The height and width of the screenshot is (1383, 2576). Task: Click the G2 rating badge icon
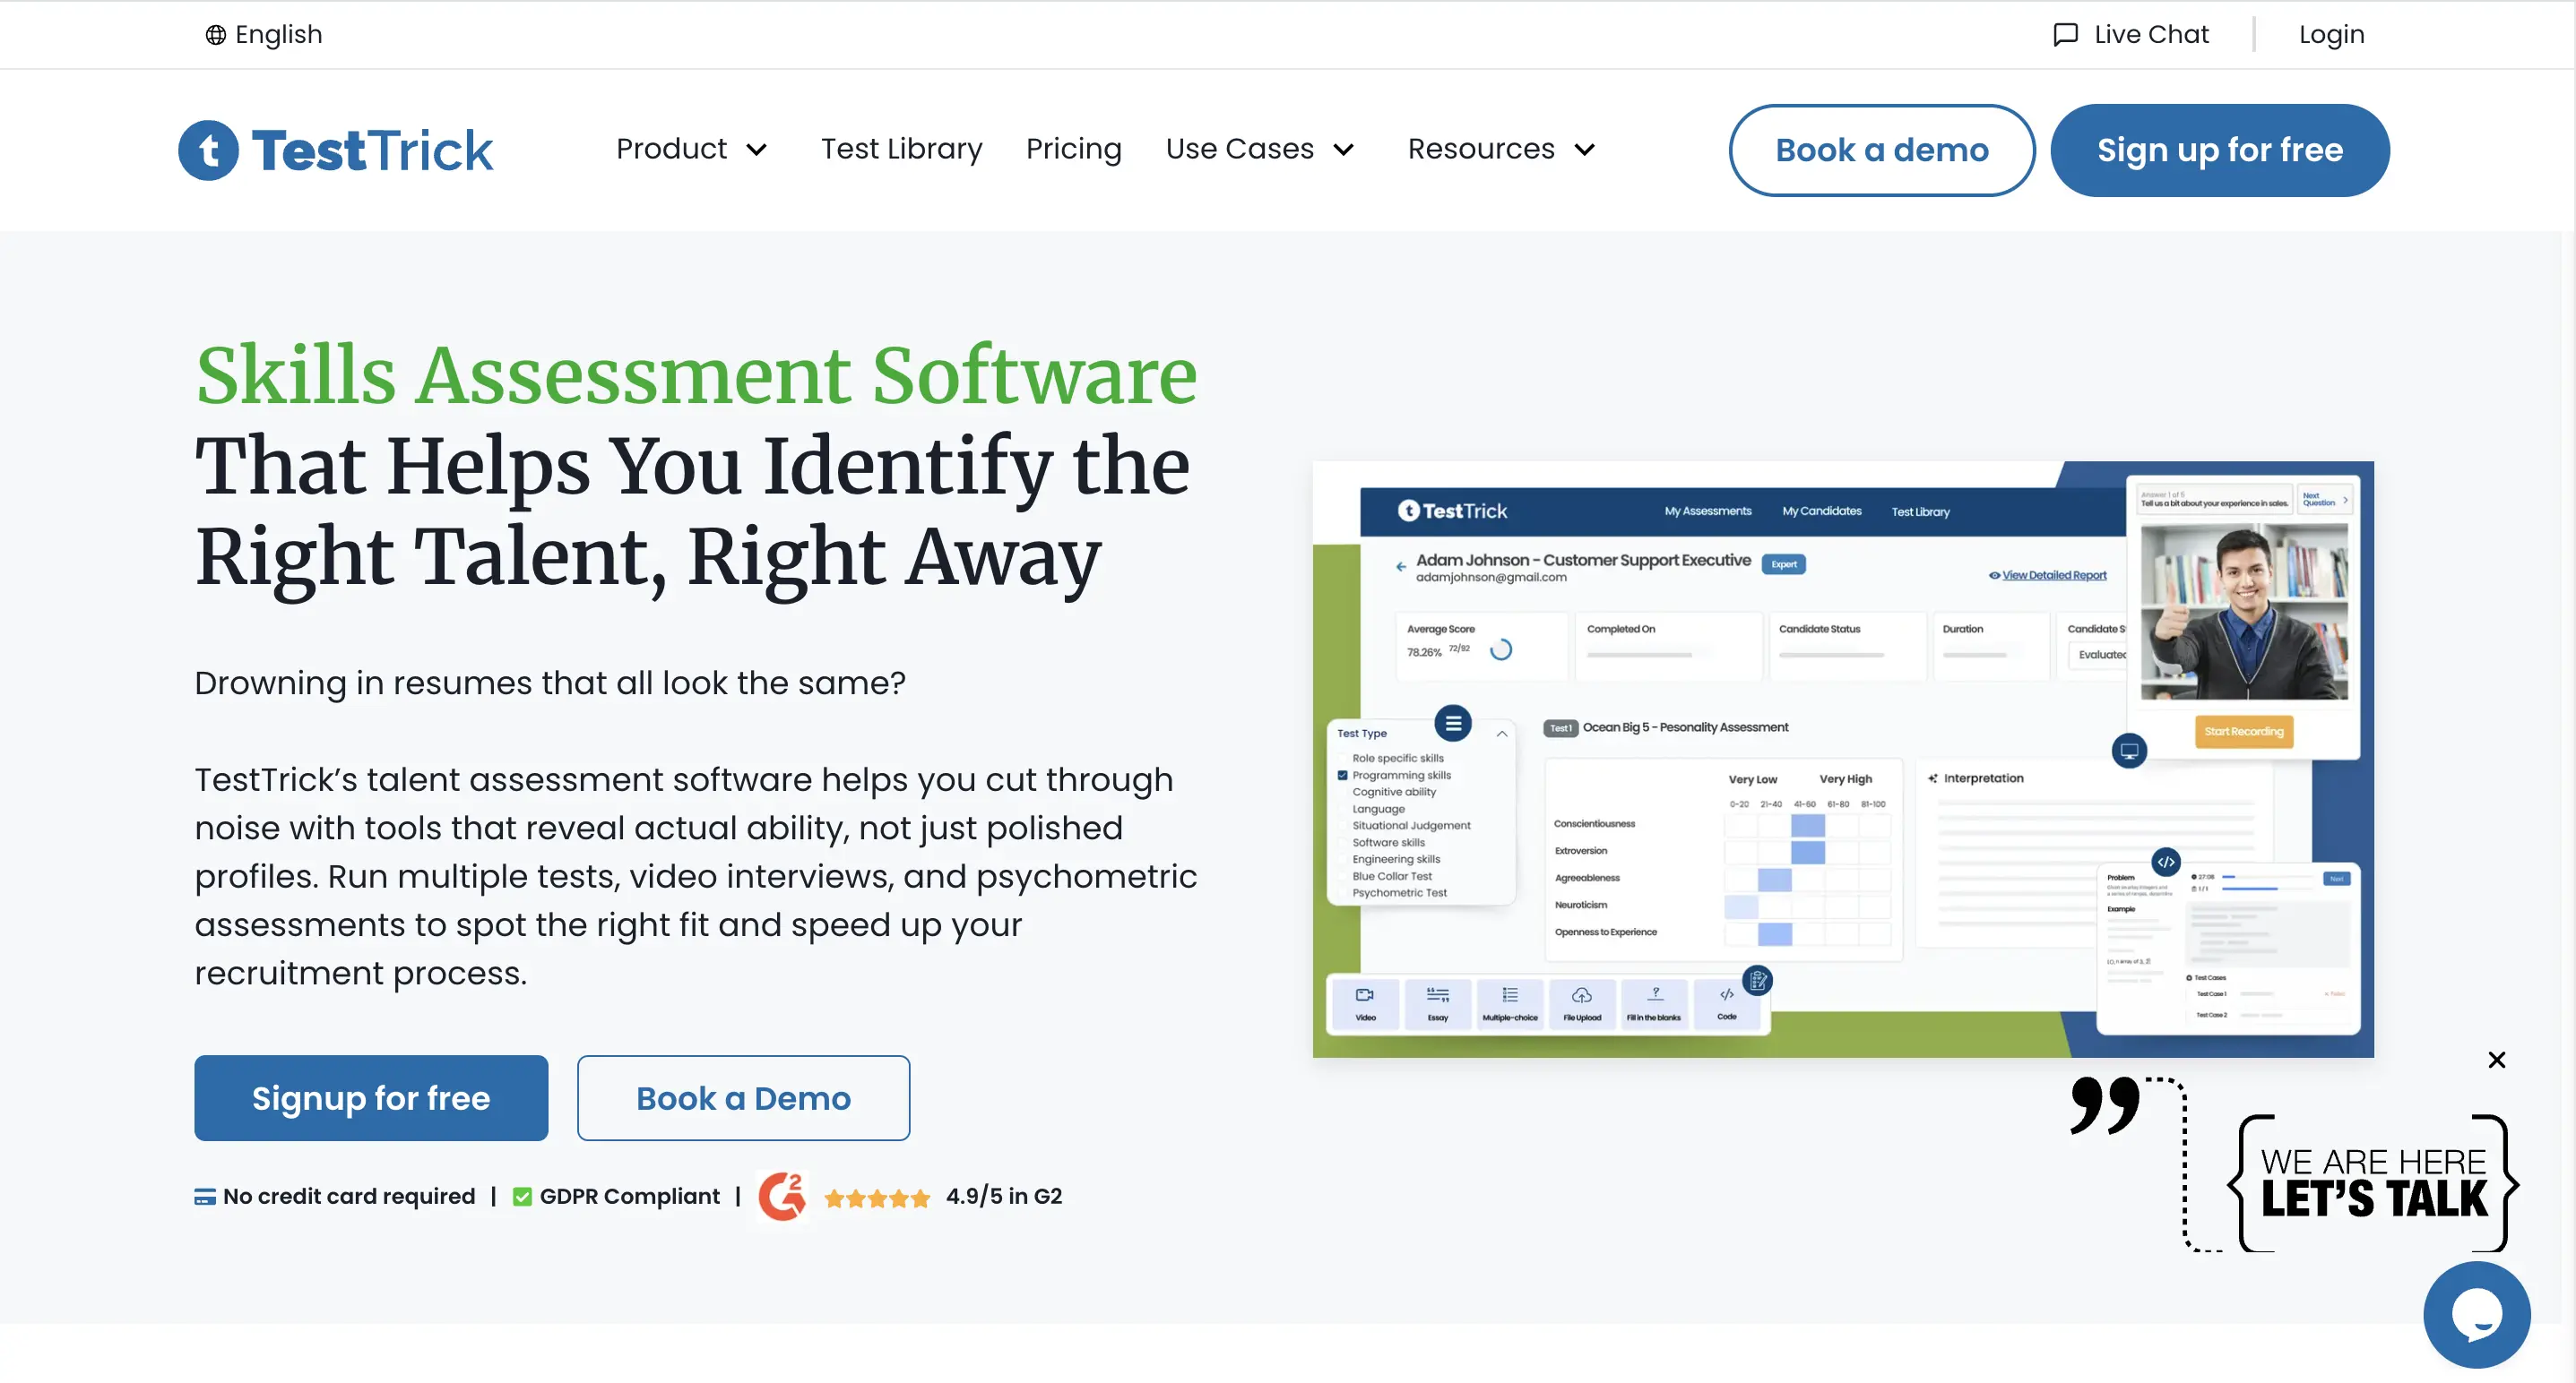pyautogui.click(x=782, y=1196)
